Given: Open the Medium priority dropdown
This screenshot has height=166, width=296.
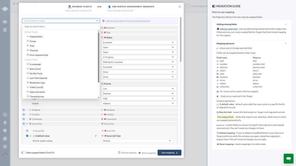Looking at the screenshot, I should point(139,94).
